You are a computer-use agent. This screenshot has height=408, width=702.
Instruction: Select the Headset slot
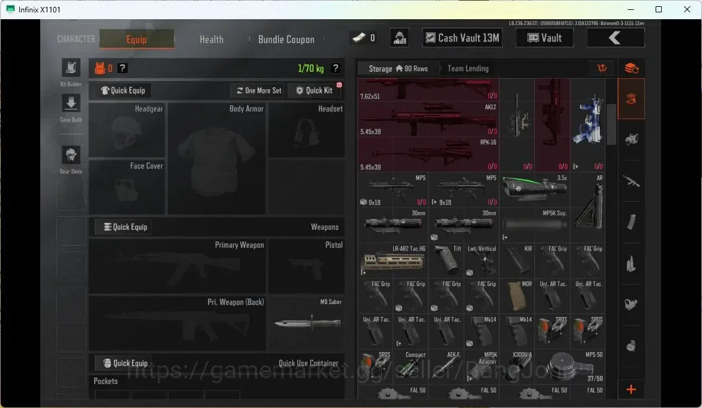pyautogui.click(x=306, y=131)
